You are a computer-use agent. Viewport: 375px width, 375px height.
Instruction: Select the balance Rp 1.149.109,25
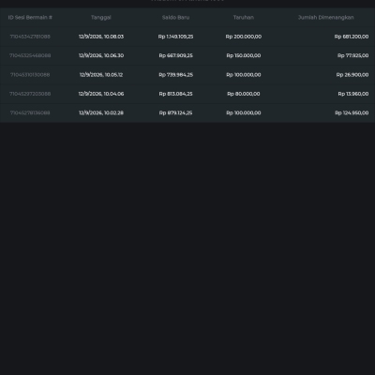coord(175,37)
